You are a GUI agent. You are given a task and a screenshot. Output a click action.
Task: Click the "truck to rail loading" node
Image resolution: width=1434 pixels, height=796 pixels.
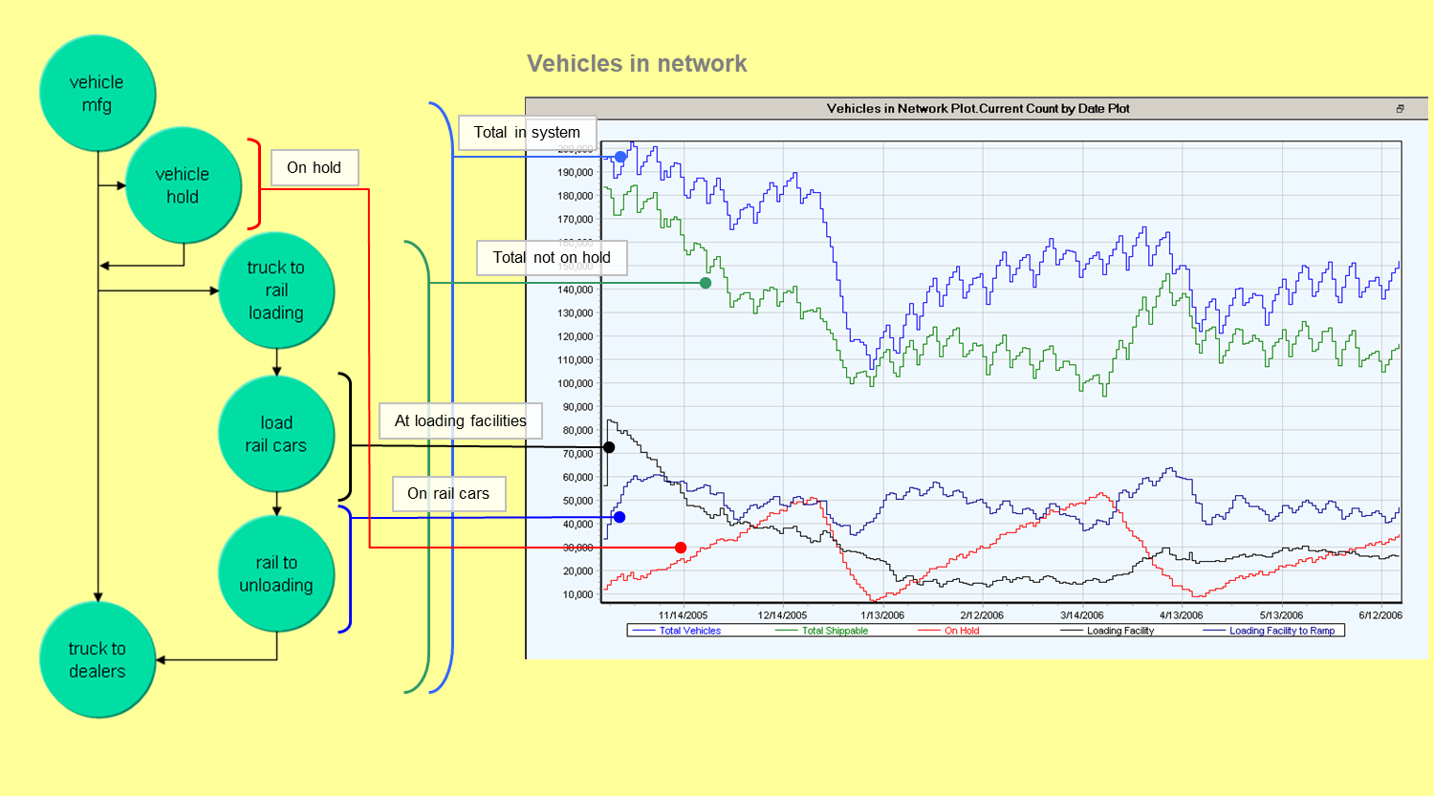click(x=276, y=290)
